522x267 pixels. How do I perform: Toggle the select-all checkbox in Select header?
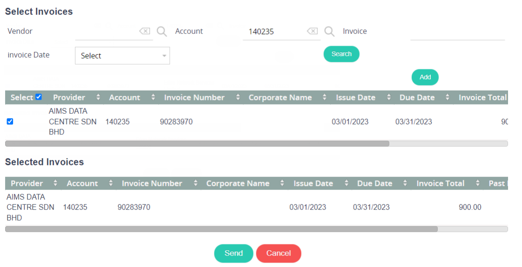click(x=39, y=97)
